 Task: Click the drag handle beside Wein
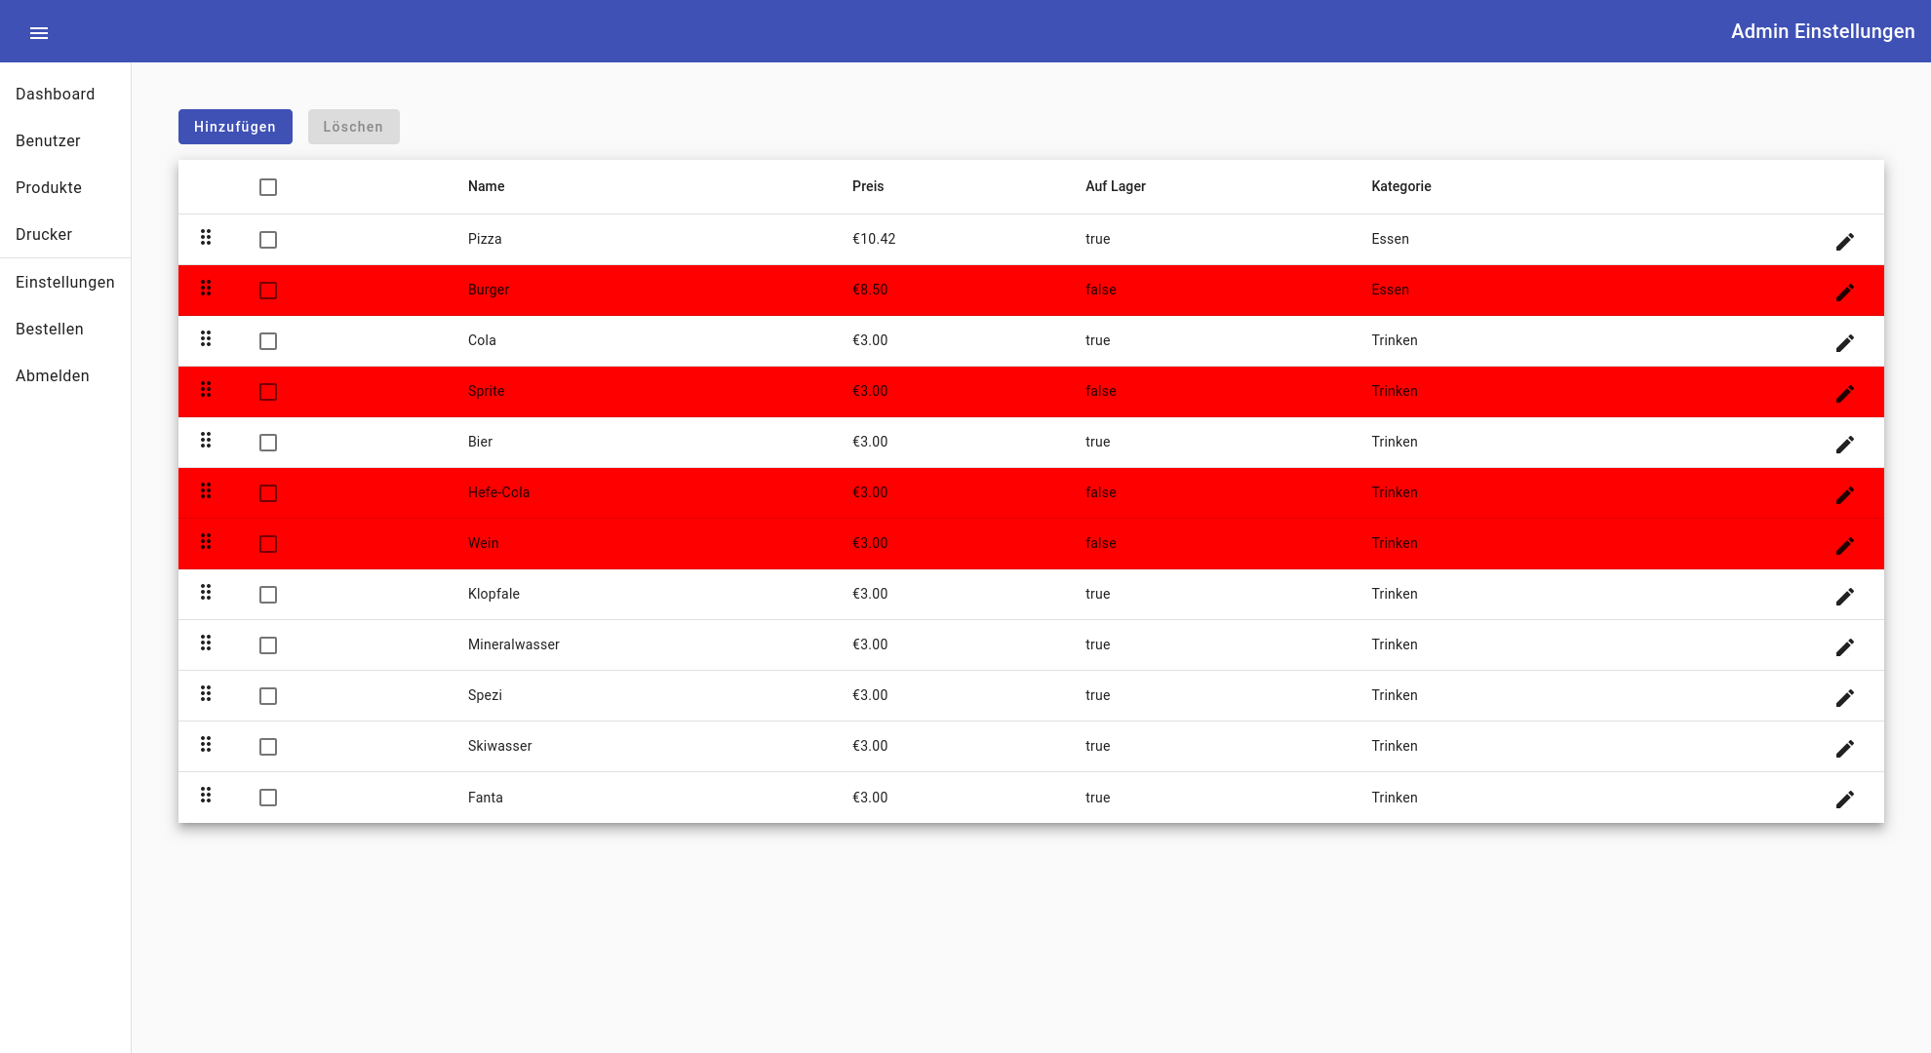[x=206, y=541]
